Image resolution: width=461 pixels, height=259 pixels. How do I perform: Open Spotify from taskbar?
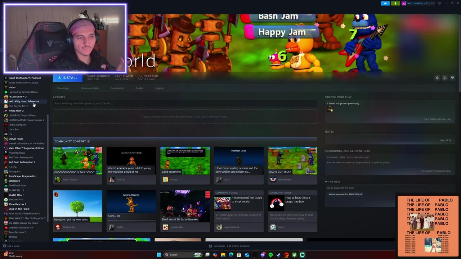(270, 255)
